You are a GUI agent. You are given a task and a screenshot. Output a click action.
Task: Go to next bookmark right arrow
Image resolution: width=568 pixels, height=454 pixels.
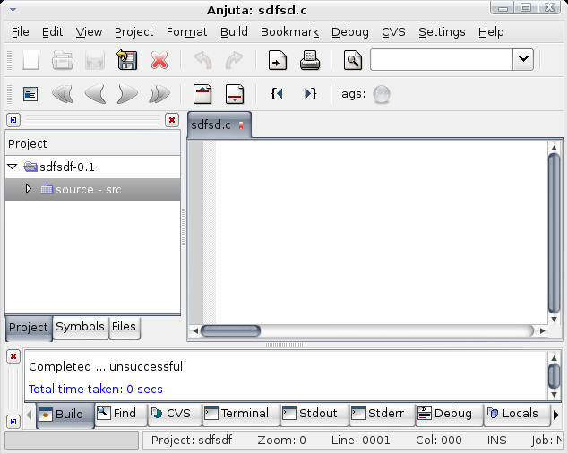tap(127, 94)
